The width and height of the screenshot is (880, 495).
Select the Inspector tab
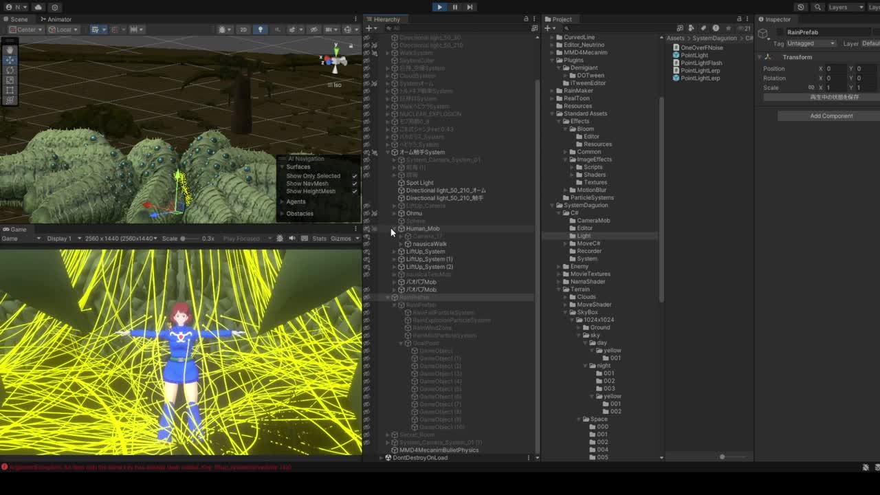click(778, 19)
